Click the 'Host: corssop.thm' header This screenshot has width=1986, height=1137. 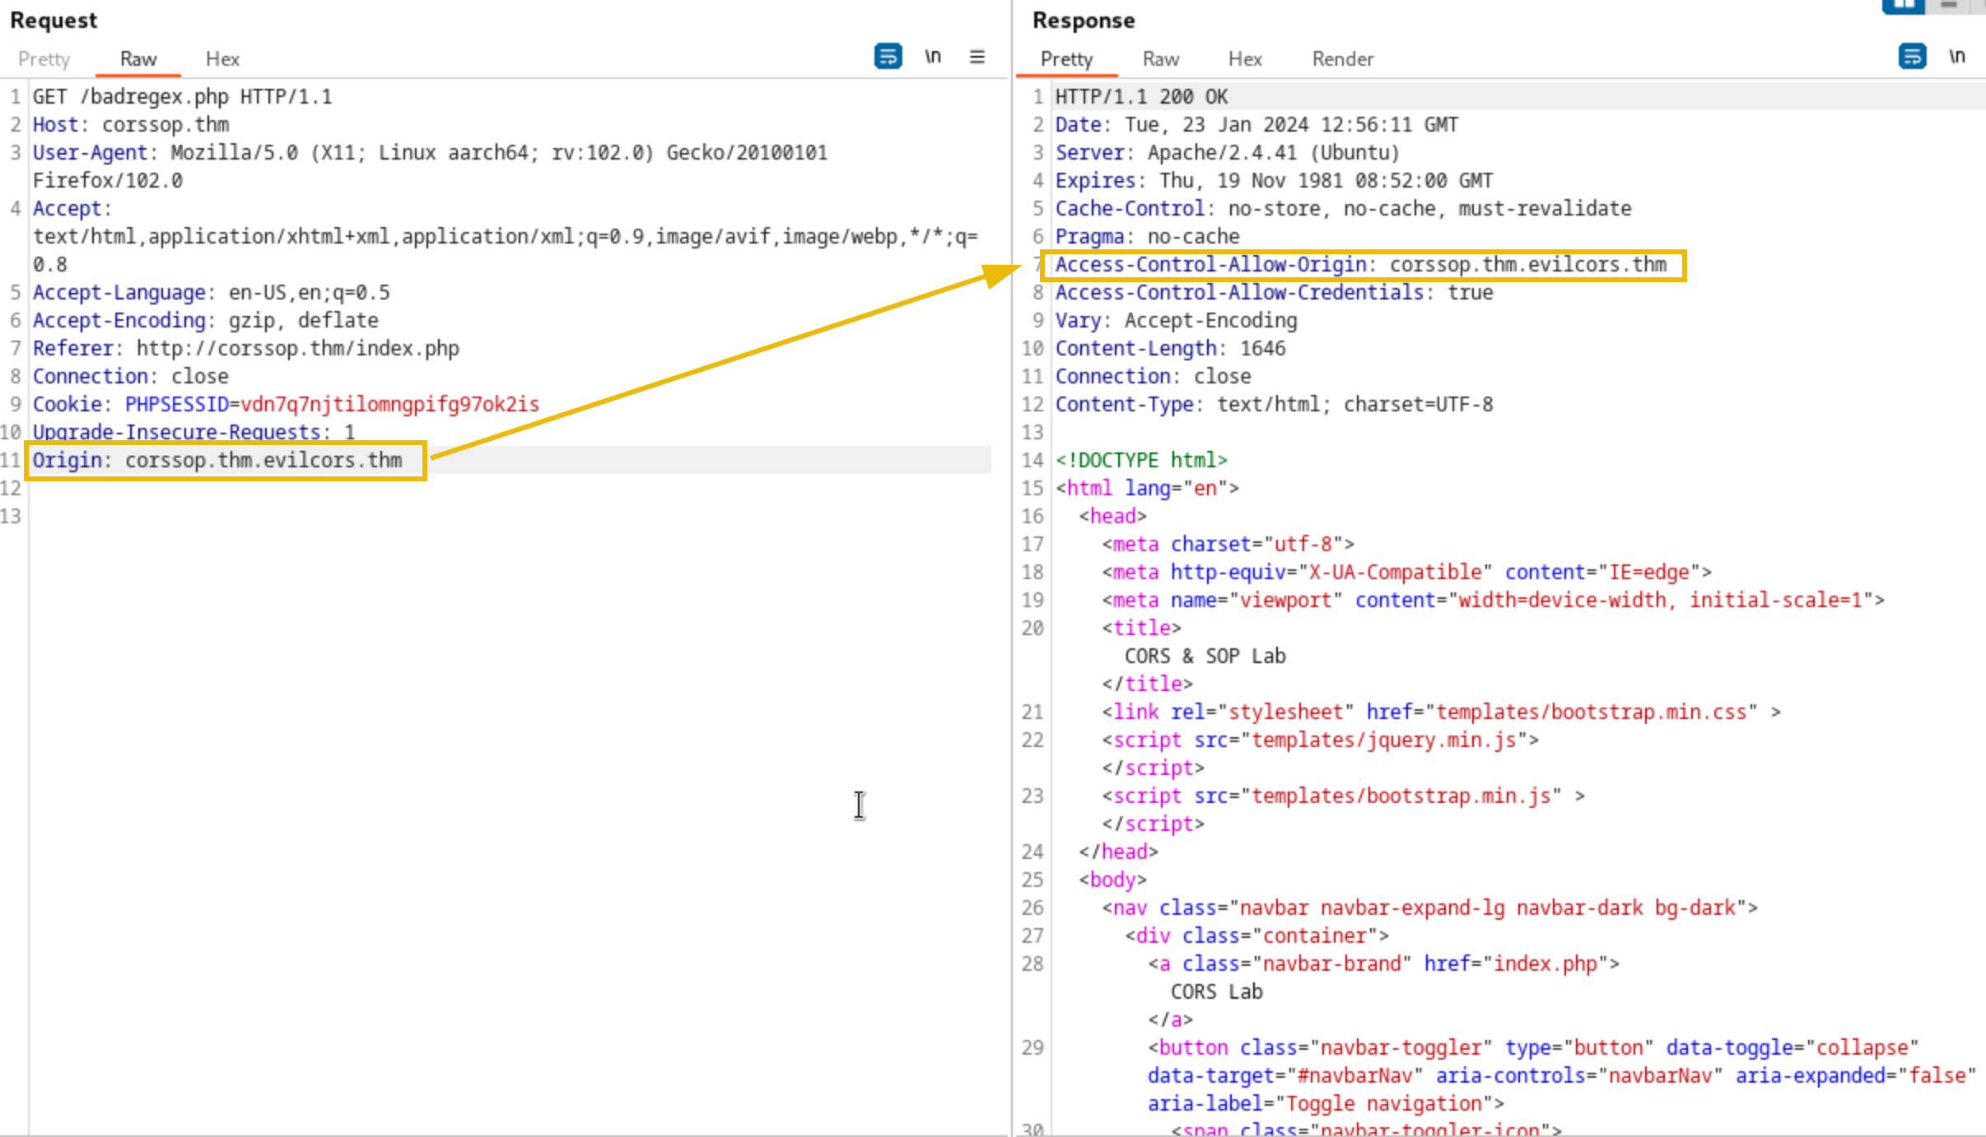(x=131, y=125)
